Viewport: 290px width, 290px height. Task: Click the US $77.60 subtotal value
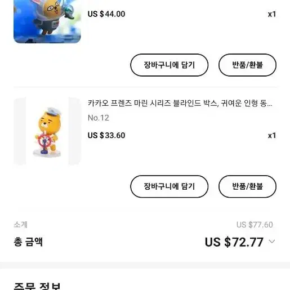point(255,225)
